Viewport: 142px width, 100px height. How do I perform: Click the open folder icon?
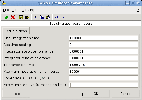tap(27, 17)
